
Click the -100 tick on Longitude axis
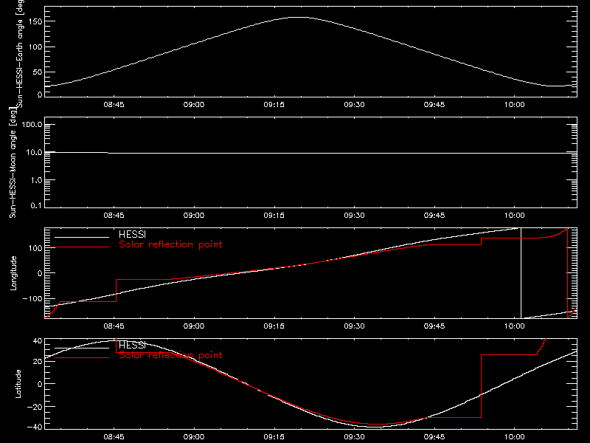[x=32, y=298]
